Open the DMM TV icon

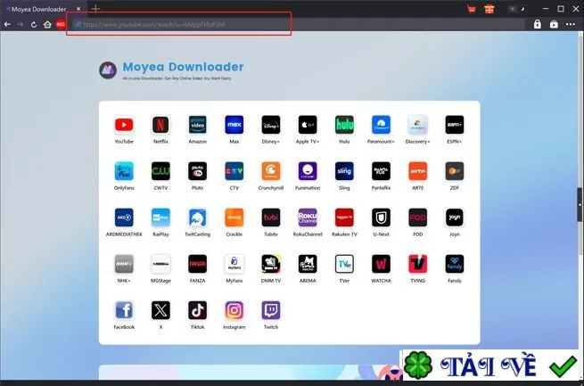tap(271, 264)
